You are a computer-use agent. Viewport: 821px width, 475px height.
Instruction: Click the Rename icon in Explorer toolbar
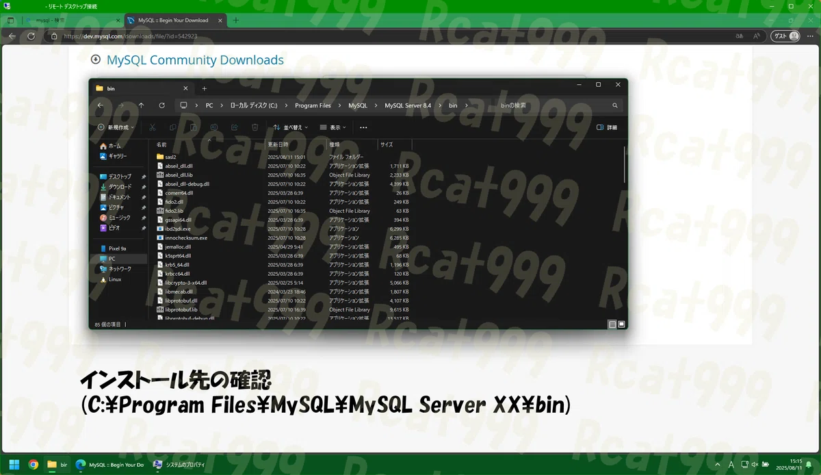[213, 127]
